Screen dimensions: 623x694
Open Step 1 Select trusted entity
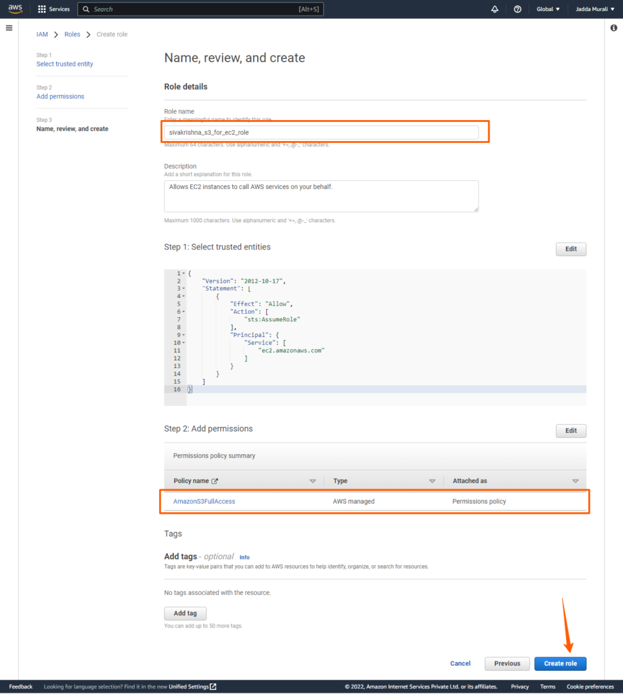[64, 64]
